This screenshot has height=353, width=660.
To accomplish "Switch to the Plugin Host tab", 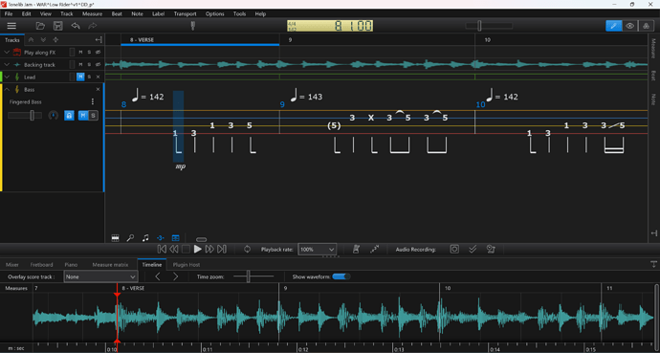I will [187, 265].
